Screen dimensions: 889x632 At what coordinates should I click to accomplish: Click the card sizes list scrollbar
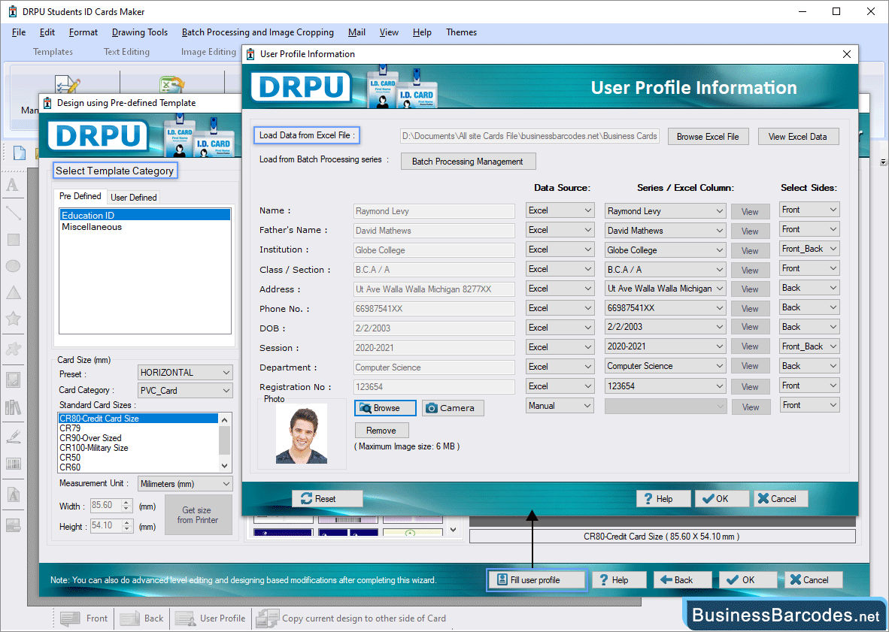pos(225,443)
